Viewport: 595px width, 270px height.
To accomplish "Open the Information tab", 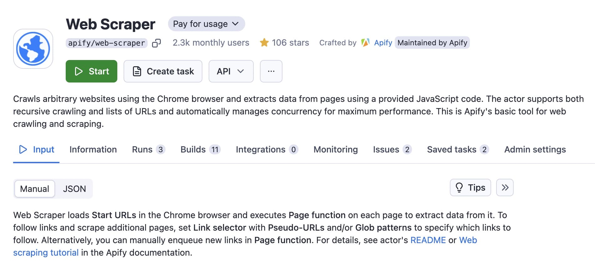I will coord(93,149).
